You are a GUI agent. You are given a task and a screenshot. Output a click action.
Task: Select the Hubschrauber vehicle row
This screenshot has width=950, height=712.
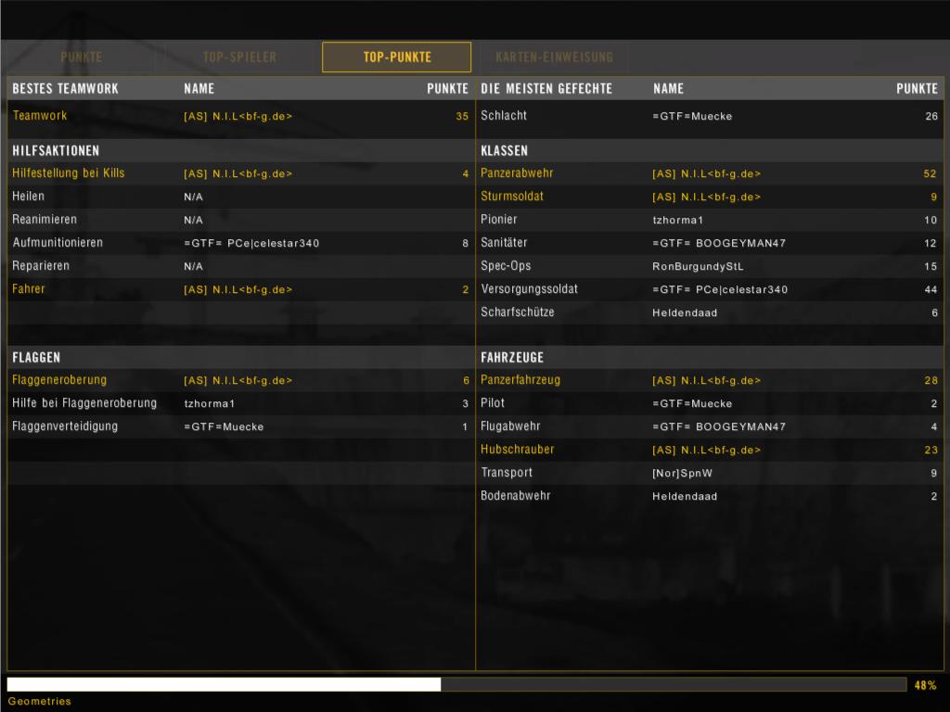[x=710, y=450]
